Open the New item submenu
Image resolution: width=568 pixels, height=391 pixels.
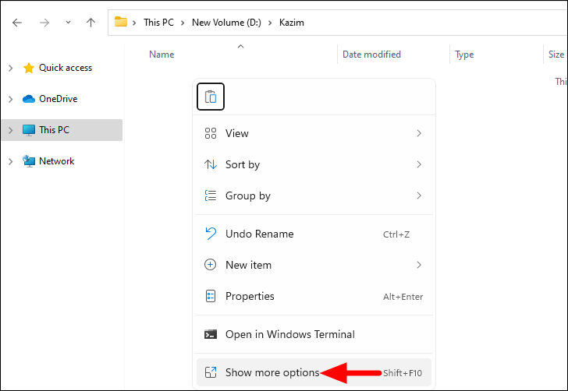[x=314, y=265]
